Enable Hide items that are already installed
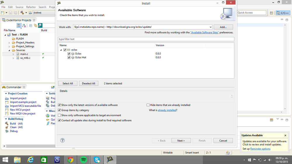The height and width of the screenshot is (164, 292). coord(148,105)
